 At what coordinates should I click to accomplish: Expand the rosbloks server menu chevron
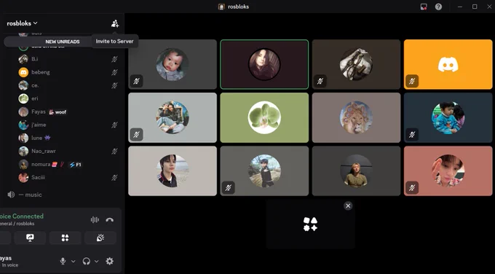36,23
